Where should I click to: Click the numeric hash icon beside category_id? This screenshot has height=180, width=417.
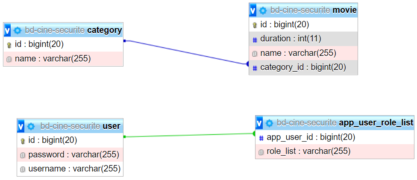(255, 68)
